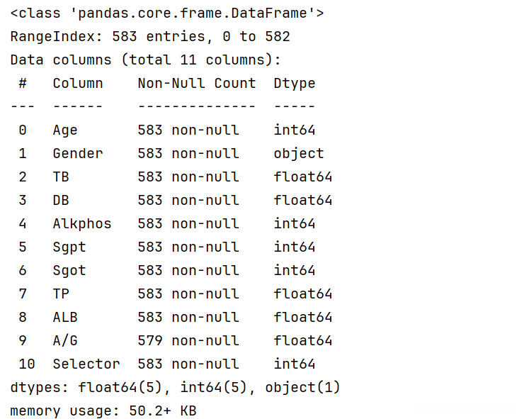The height and width of the screenshot is (419, 517).
Task: Select the 'Age' column name
Action: [65, 130]
